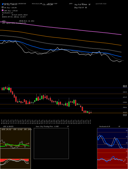
Task: Click the 'MACD: 387.31, 402.44, -15.13 C' line
Action: (x=14, y=17)
